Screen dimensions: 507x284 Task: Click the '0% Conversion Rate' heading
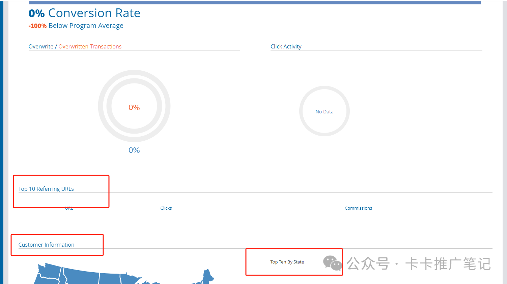tap(84, 13)
